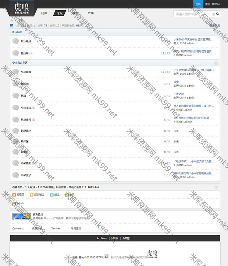Image resolution: width=228 pixels, height=266 pixels.
Task: Open the 论坛 navigation tab
Action: (x=60, y=13)
